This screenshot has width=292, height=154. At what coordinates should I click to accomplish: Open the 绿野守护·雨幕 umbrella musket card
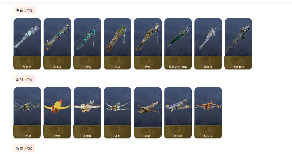coord(178,44)
